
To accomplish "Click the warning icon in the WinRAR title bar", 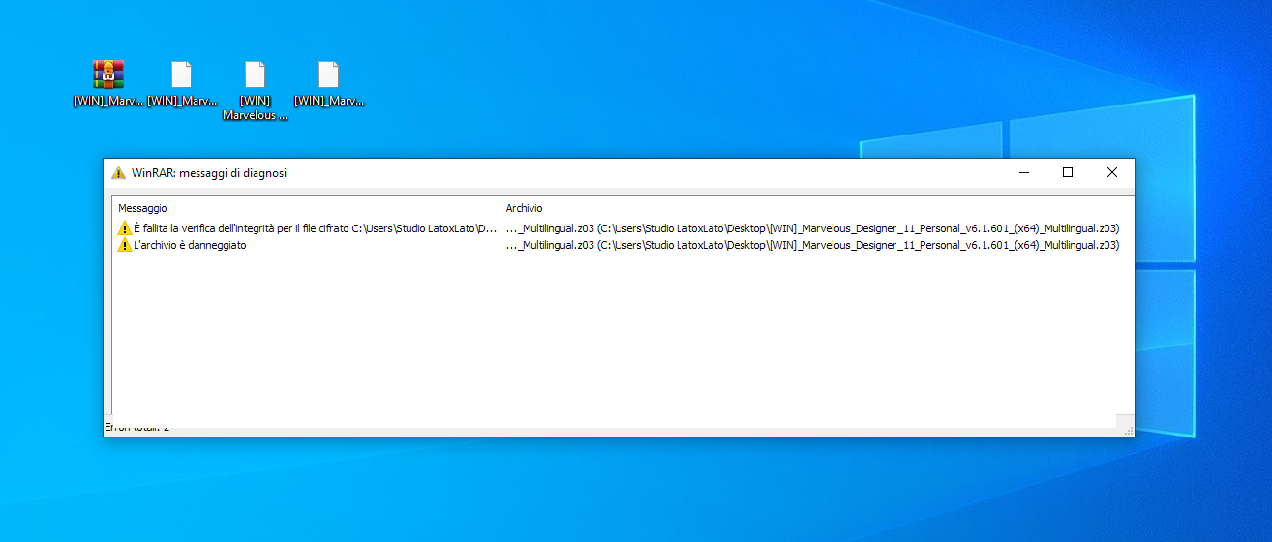I will (x=119, y=173).
